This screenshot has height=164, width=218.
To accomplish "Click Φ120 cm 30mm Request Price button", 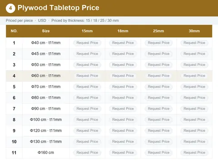I will coord(194,131).
